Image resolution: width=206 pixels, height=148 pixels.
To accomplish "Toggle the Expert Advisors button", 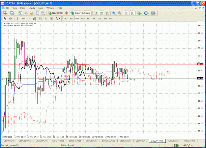I will (x=80, y=13).
